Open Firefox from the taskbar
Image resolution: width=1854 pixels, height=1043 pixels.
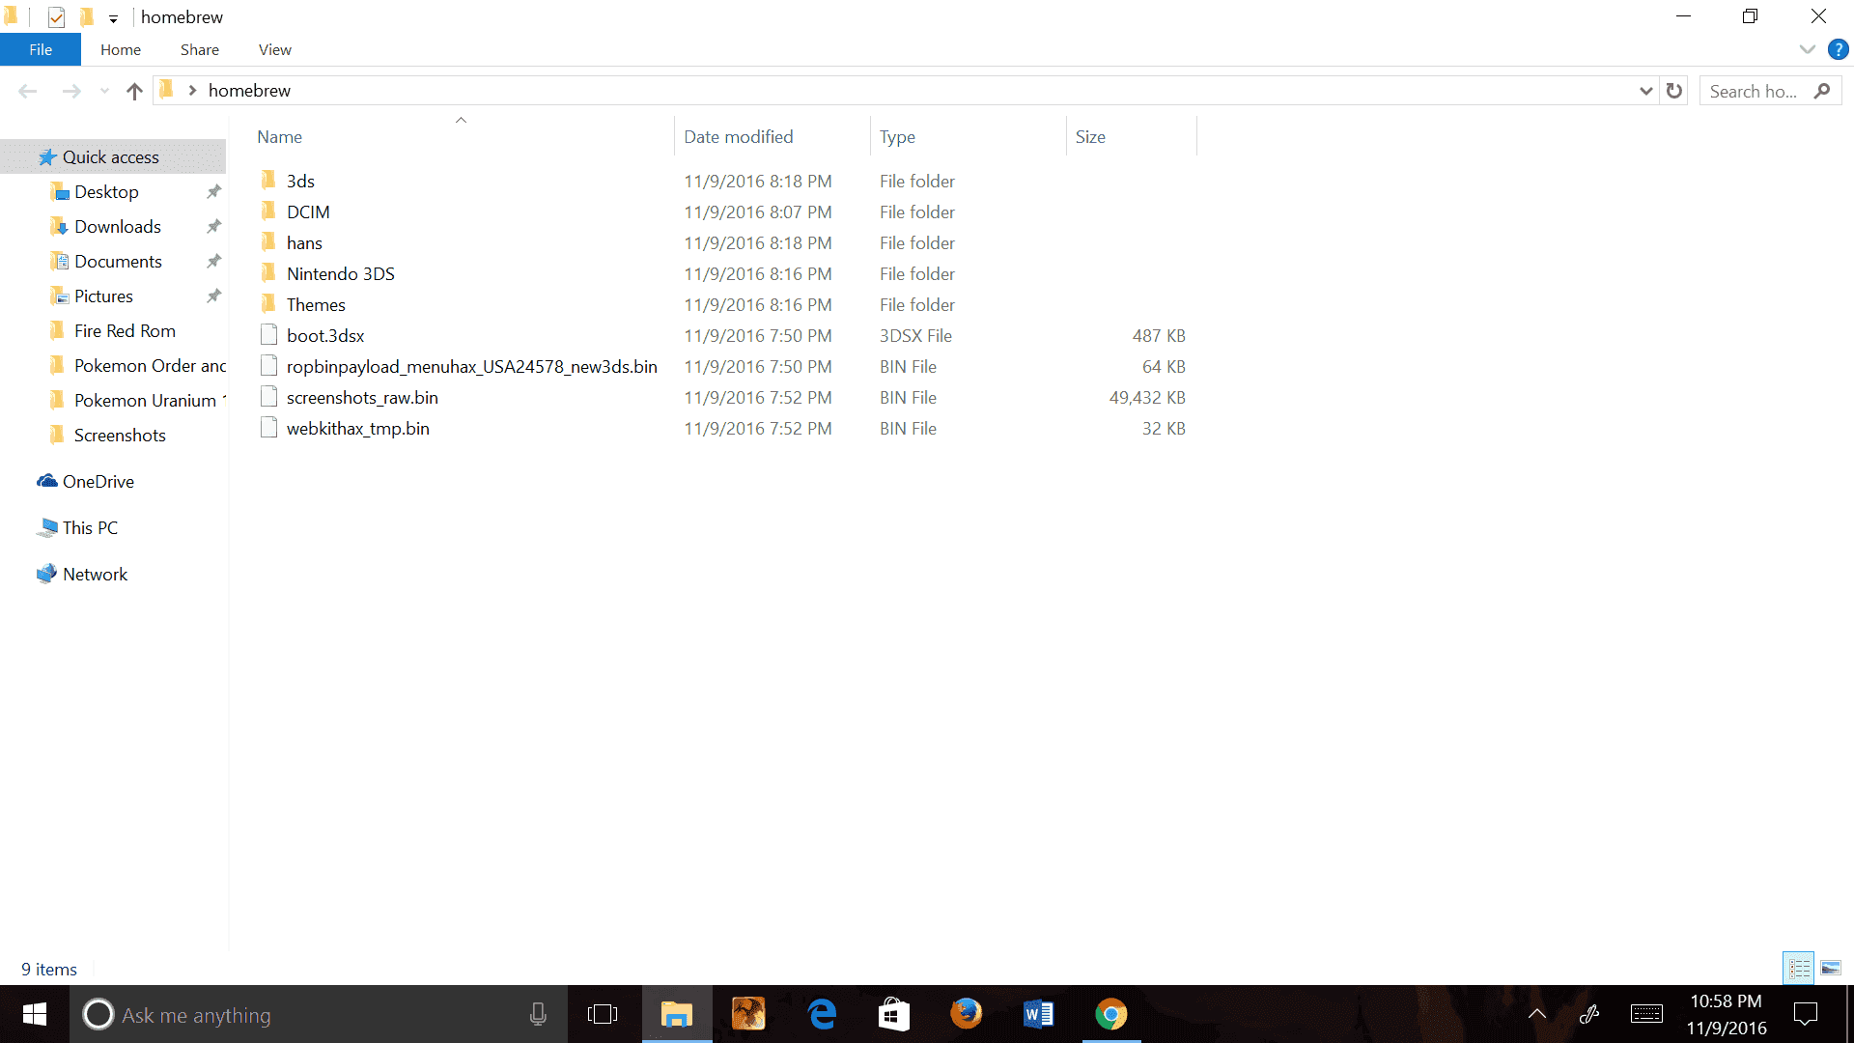point(966,1014)
